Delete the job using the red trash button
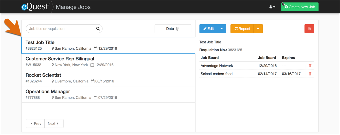Screen dimensions: 340x135 click(x=309, y=29)
